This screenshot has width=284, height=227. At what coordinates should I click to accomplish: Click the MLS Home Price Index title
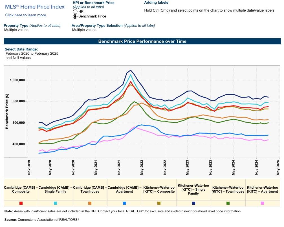(x=35, y=7)
